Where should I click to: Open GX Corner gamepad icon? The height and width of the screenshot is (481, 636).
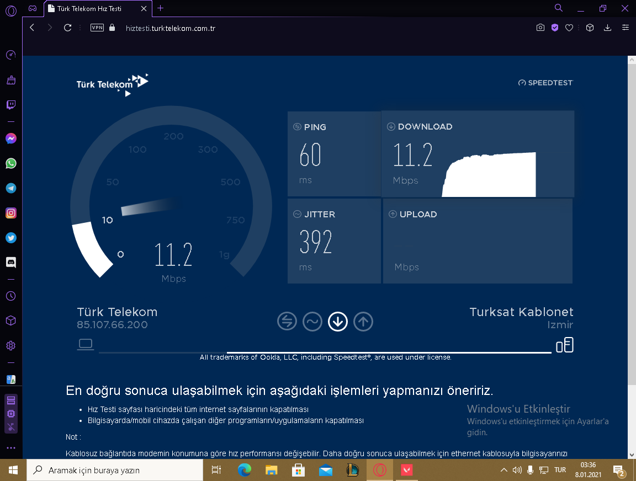coord(33,8)
